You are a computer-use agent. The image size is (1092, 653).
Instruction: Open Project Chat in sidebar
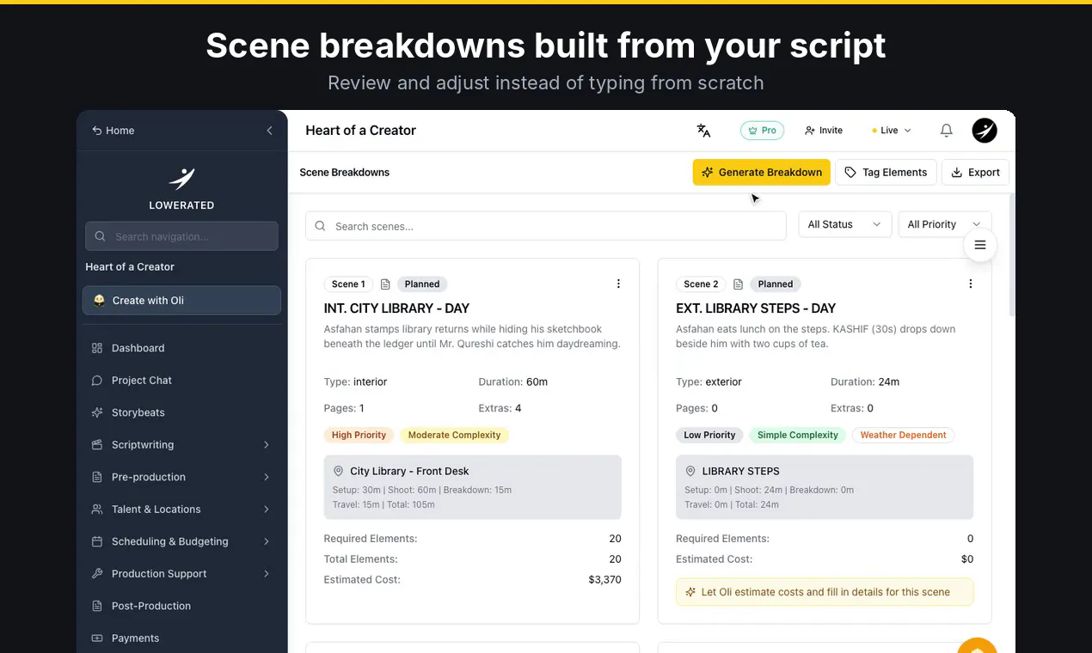181,381
